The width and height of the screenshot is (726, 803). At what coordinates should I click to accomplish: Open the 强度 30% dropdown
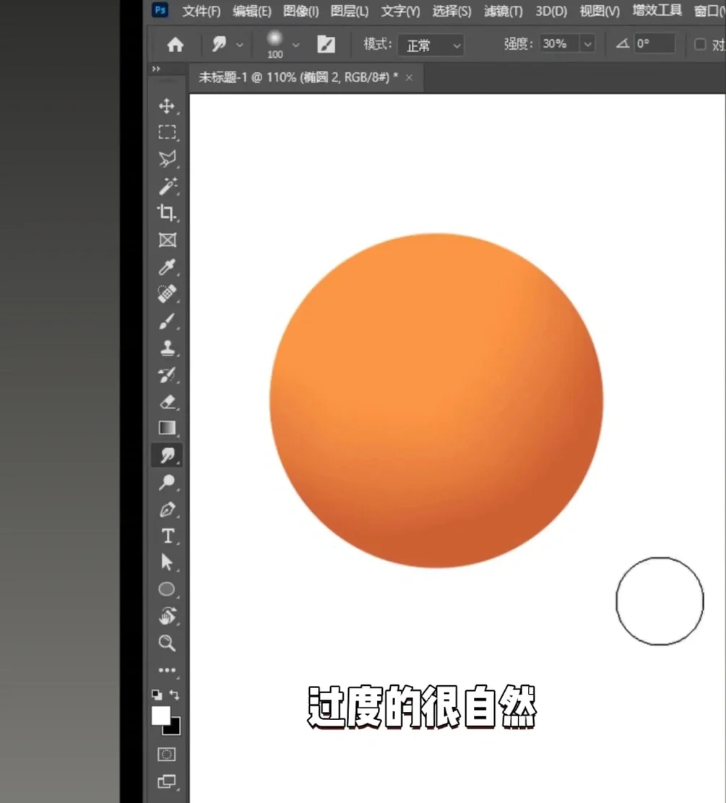(x=567, y=43)
